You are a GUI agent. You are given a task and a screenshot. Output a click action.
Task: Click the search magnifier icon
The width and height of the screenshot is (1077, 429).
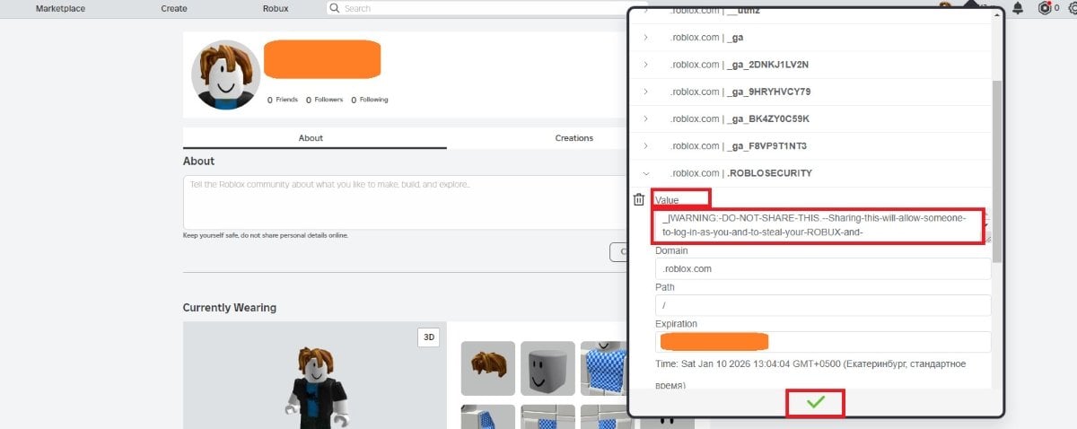click(335, 8)
